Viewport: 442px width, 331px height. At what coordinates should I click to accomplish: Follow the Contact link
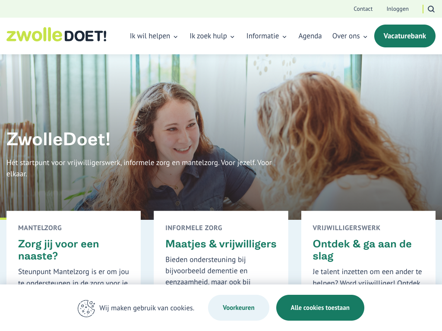click(363, 9)
